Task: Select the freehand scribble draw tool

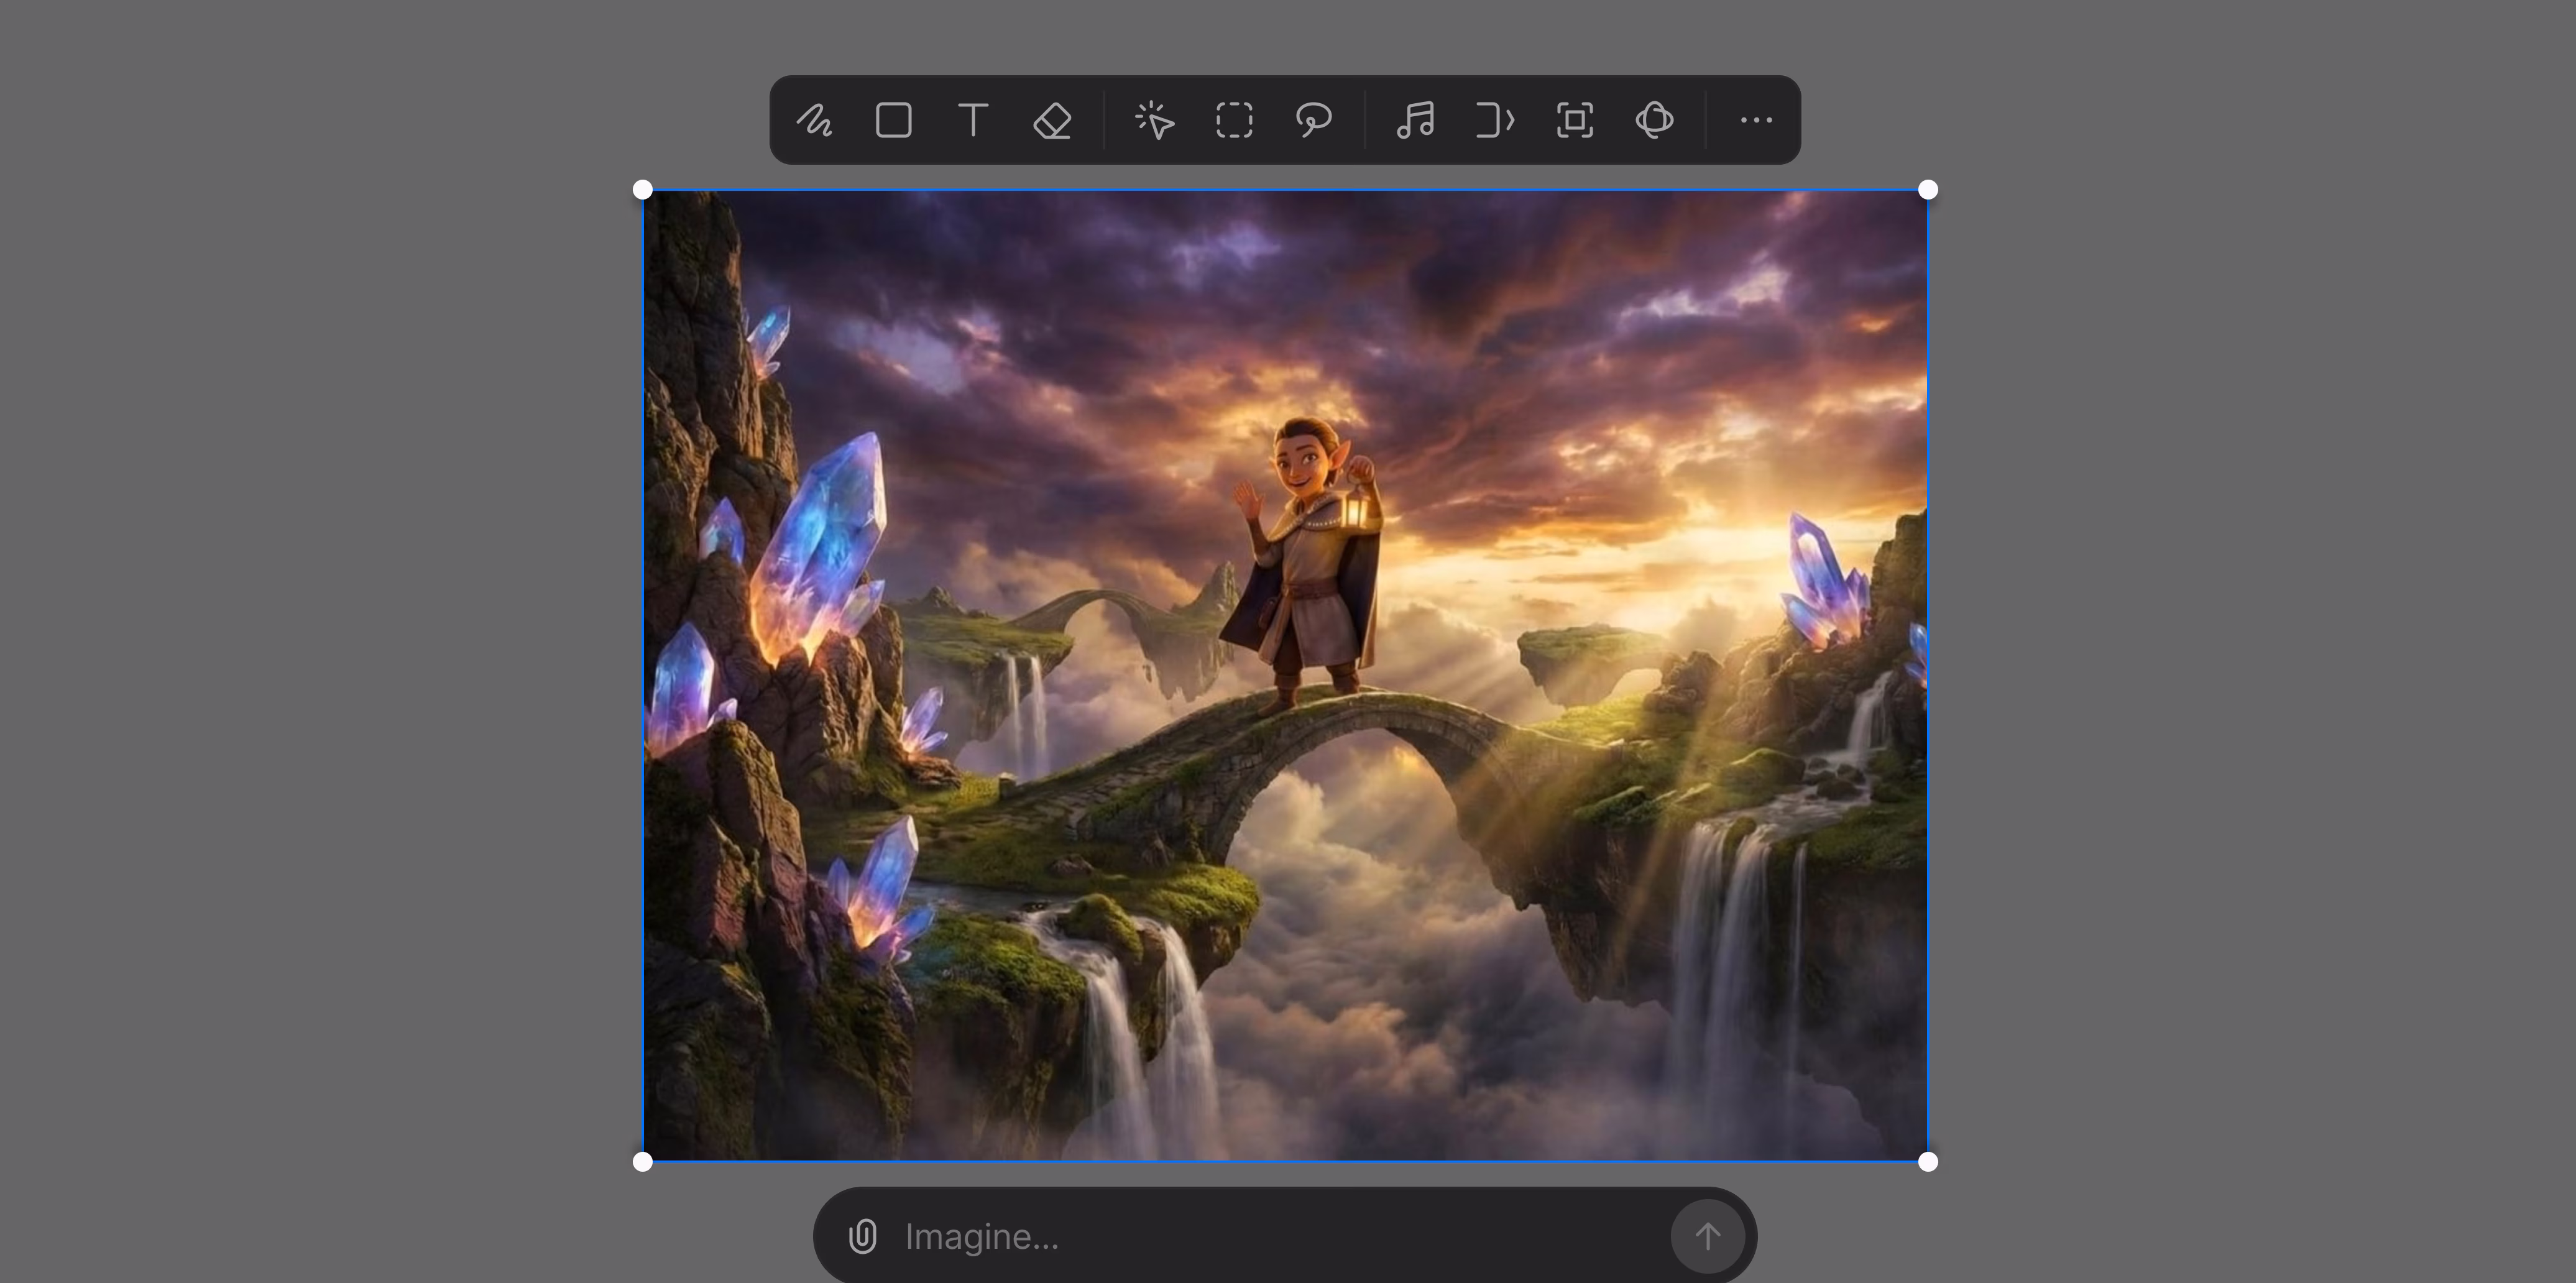Action: click(x=814, y=121)
